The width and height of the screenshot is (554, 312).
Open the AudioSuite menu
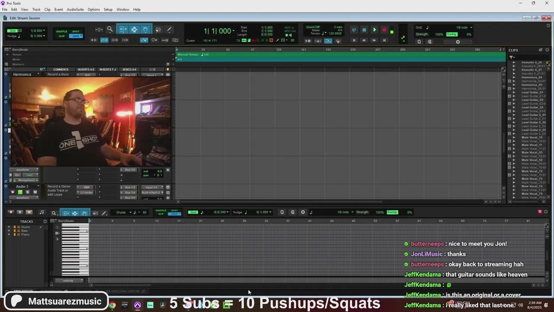(75, 10)
